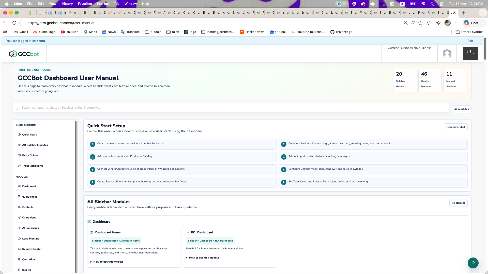This screenshot has height=274, width=488.
Task: Click the Read aloud icon in the address bar
Action: (x=413, y=23)
